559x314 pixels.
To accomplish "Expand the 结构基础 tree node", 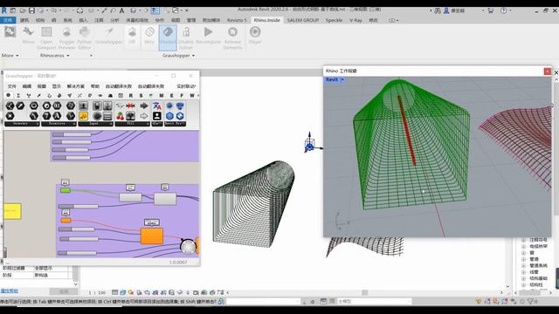I will coord(523,278).
